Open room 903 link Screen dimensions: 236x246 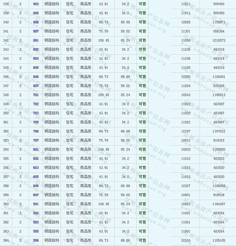coord(36,4)
